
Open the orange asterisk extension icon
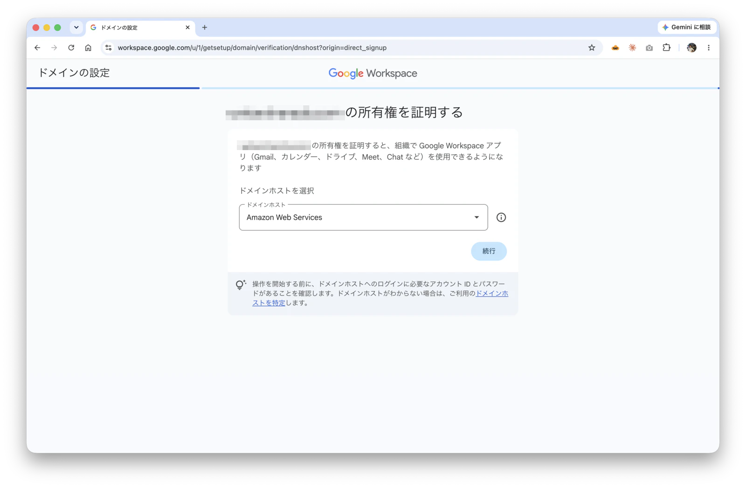(x=632, y=48)
